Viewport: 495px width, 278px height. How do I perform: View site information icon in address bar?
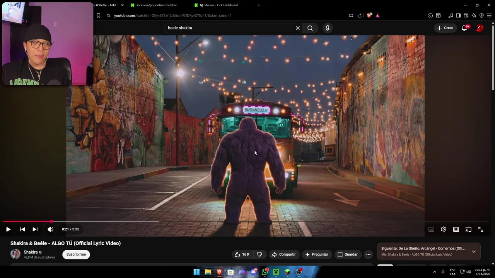[x=108, y=15]
